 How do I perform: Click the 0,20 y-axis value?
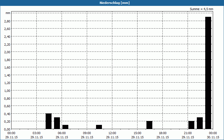(8, 122)
